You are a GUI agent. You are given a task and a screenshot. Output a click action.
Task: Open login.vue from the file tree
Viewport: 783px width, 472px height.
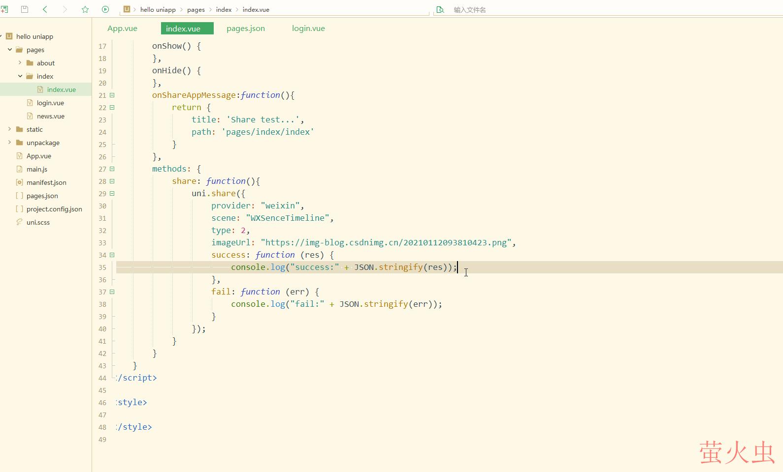click(x=50, y=103)
